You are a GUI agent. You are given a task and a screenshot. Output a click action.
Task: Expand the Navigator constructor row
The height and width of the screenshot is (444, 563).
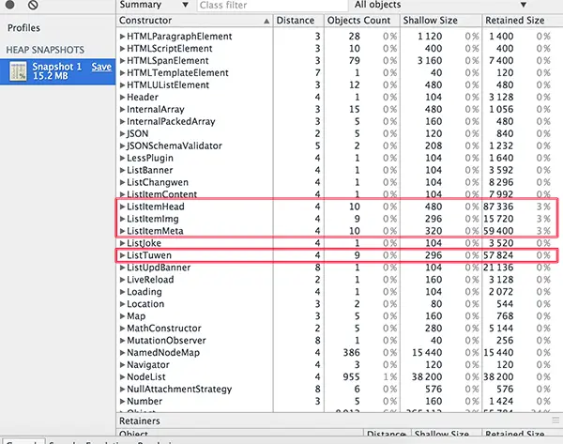(x=122, y=365)
